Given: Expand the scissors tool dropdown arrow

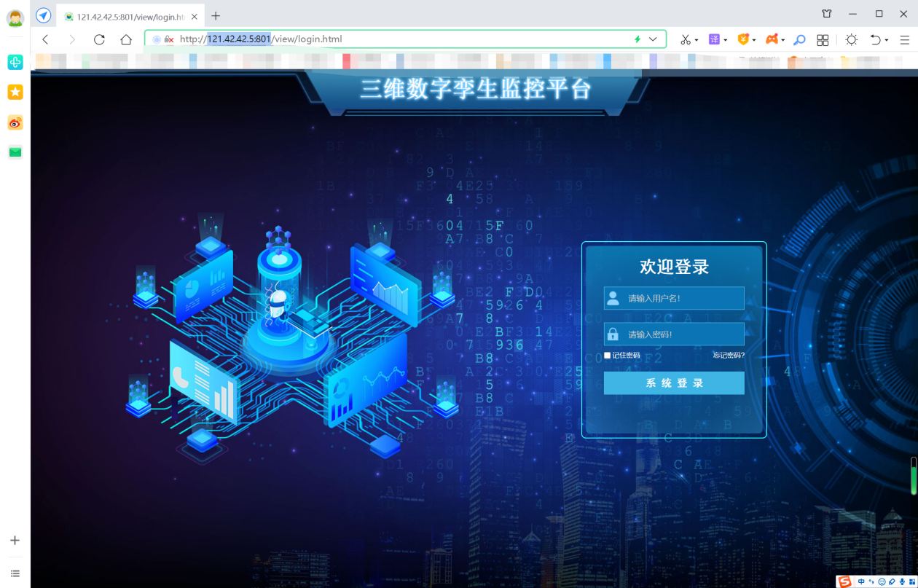Looking at the screenshot, I should tap(697, 40).
